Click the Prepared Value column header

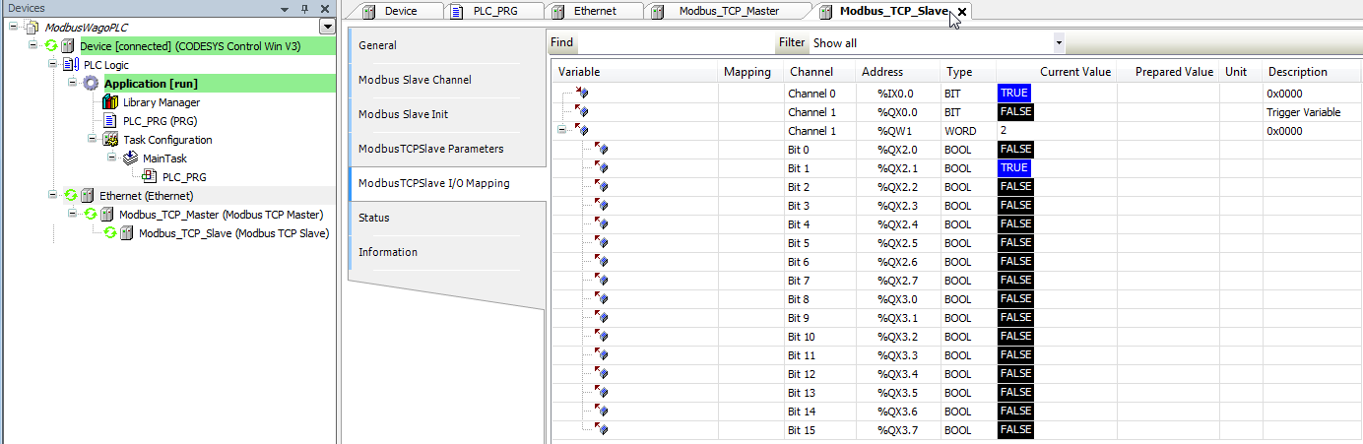(x=1173, y=72)
